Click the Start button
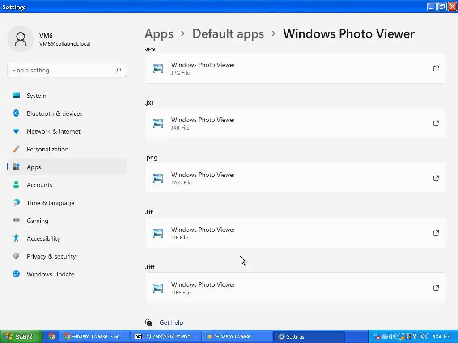The width and height of the screenshot is (458, 343). point(21,336)
